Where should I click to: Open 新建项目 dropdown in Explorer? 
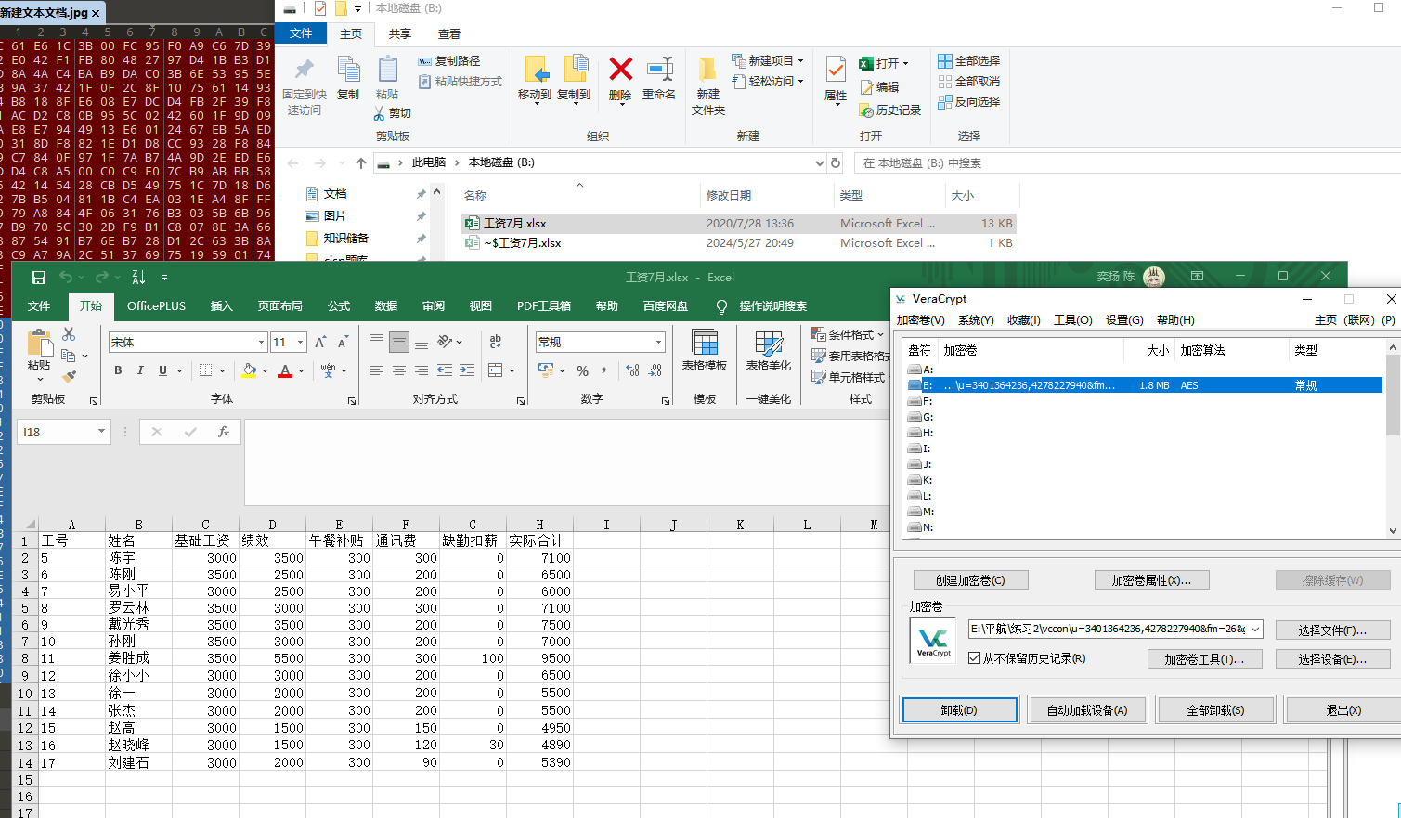pyautogui.click(x=768, y=60)
